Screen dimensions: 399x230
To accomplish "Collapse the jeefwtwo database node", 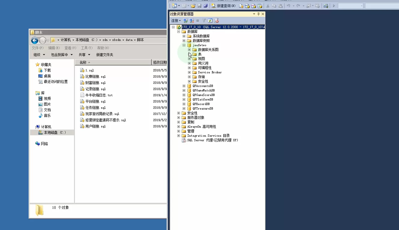I will point(184,45).
